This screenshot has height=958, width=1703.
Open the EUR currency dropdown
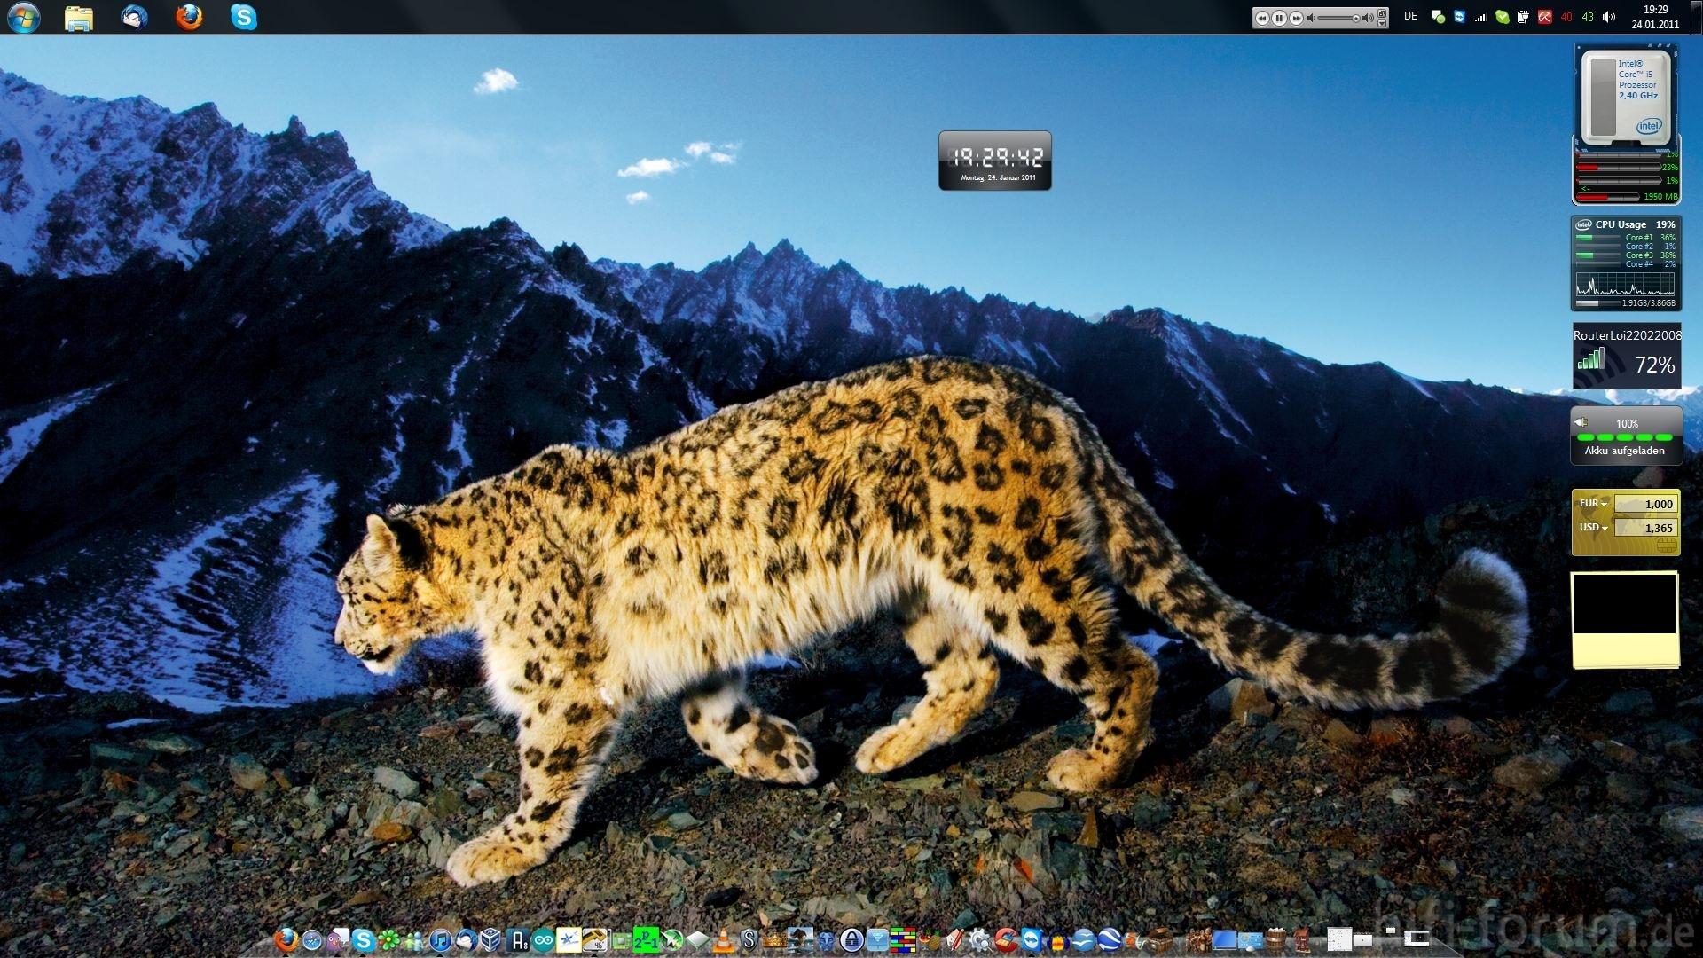click(x=1593, y=504)
